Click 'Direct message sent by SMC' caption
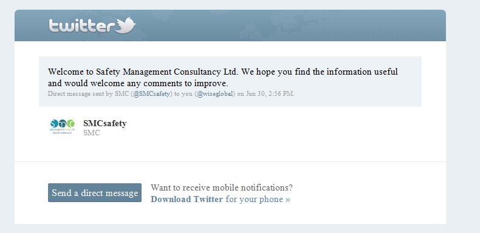Screen dimensions: 480x233 tap(89, 94)
